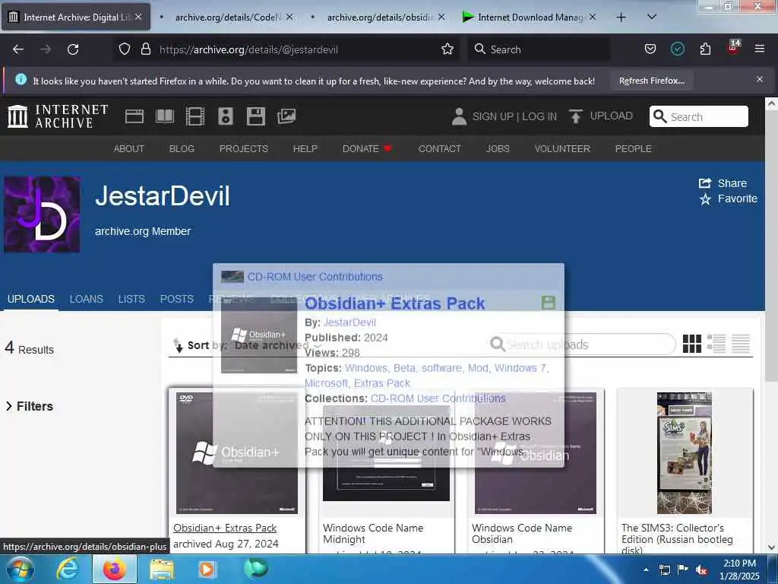Open the clock showing 2:10 PM
This screenshot has width=778, height=584.
(739, 569)
